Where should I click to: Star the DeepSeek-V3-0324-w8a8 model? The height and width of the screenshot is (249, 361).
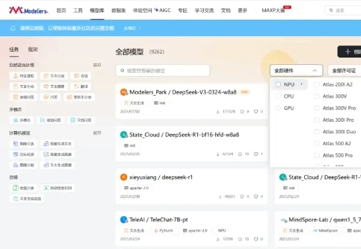(242, 112)
